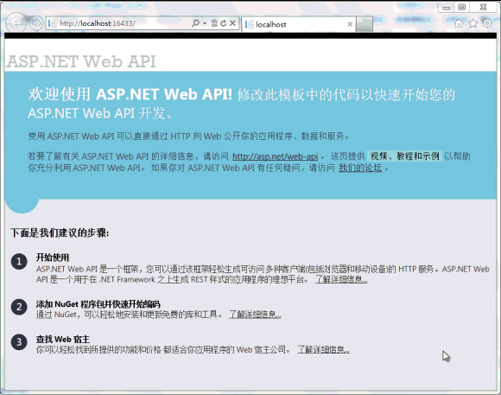Open 了解详细信息 link under 添加 NuGet
This screenshot has height=395, width=501.
256,315
